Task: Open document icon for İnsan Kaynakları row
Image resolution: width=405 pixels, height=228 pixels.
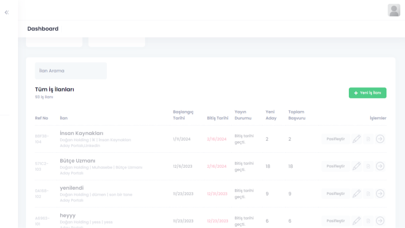Action: 369,139
